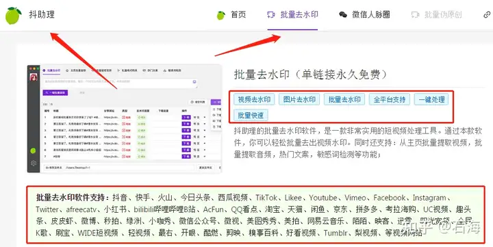Click the link icon at top right
The width and height of the screenshot is (493, 247).
tap(487, 15)
